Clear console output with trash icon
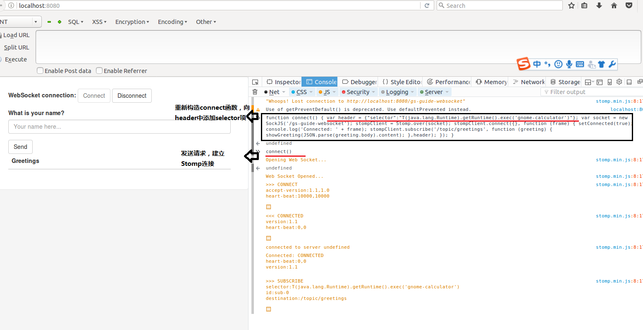 click(x=255, y=92)
